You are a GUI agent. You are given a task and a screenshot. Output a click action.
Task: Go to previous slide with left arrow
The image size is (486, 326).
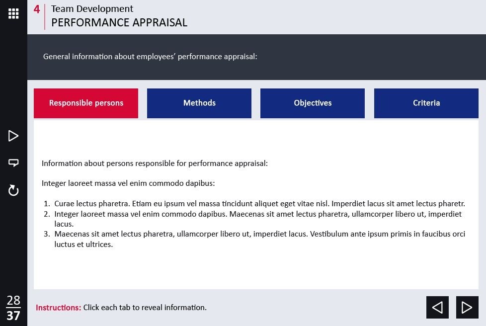(437, 308)
